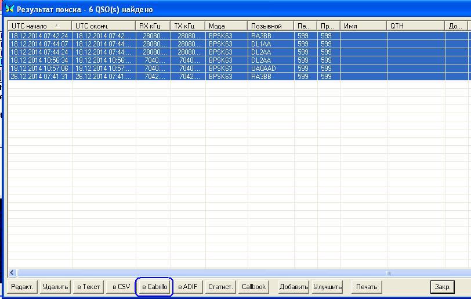Sort by Мода column header
Screen dimensions: 471x299
[x=226, y=26]
